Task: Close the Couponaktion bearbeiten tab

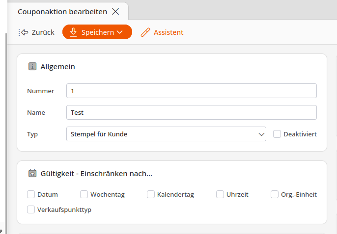Action: pyautogui.click(x=115, y=12)
